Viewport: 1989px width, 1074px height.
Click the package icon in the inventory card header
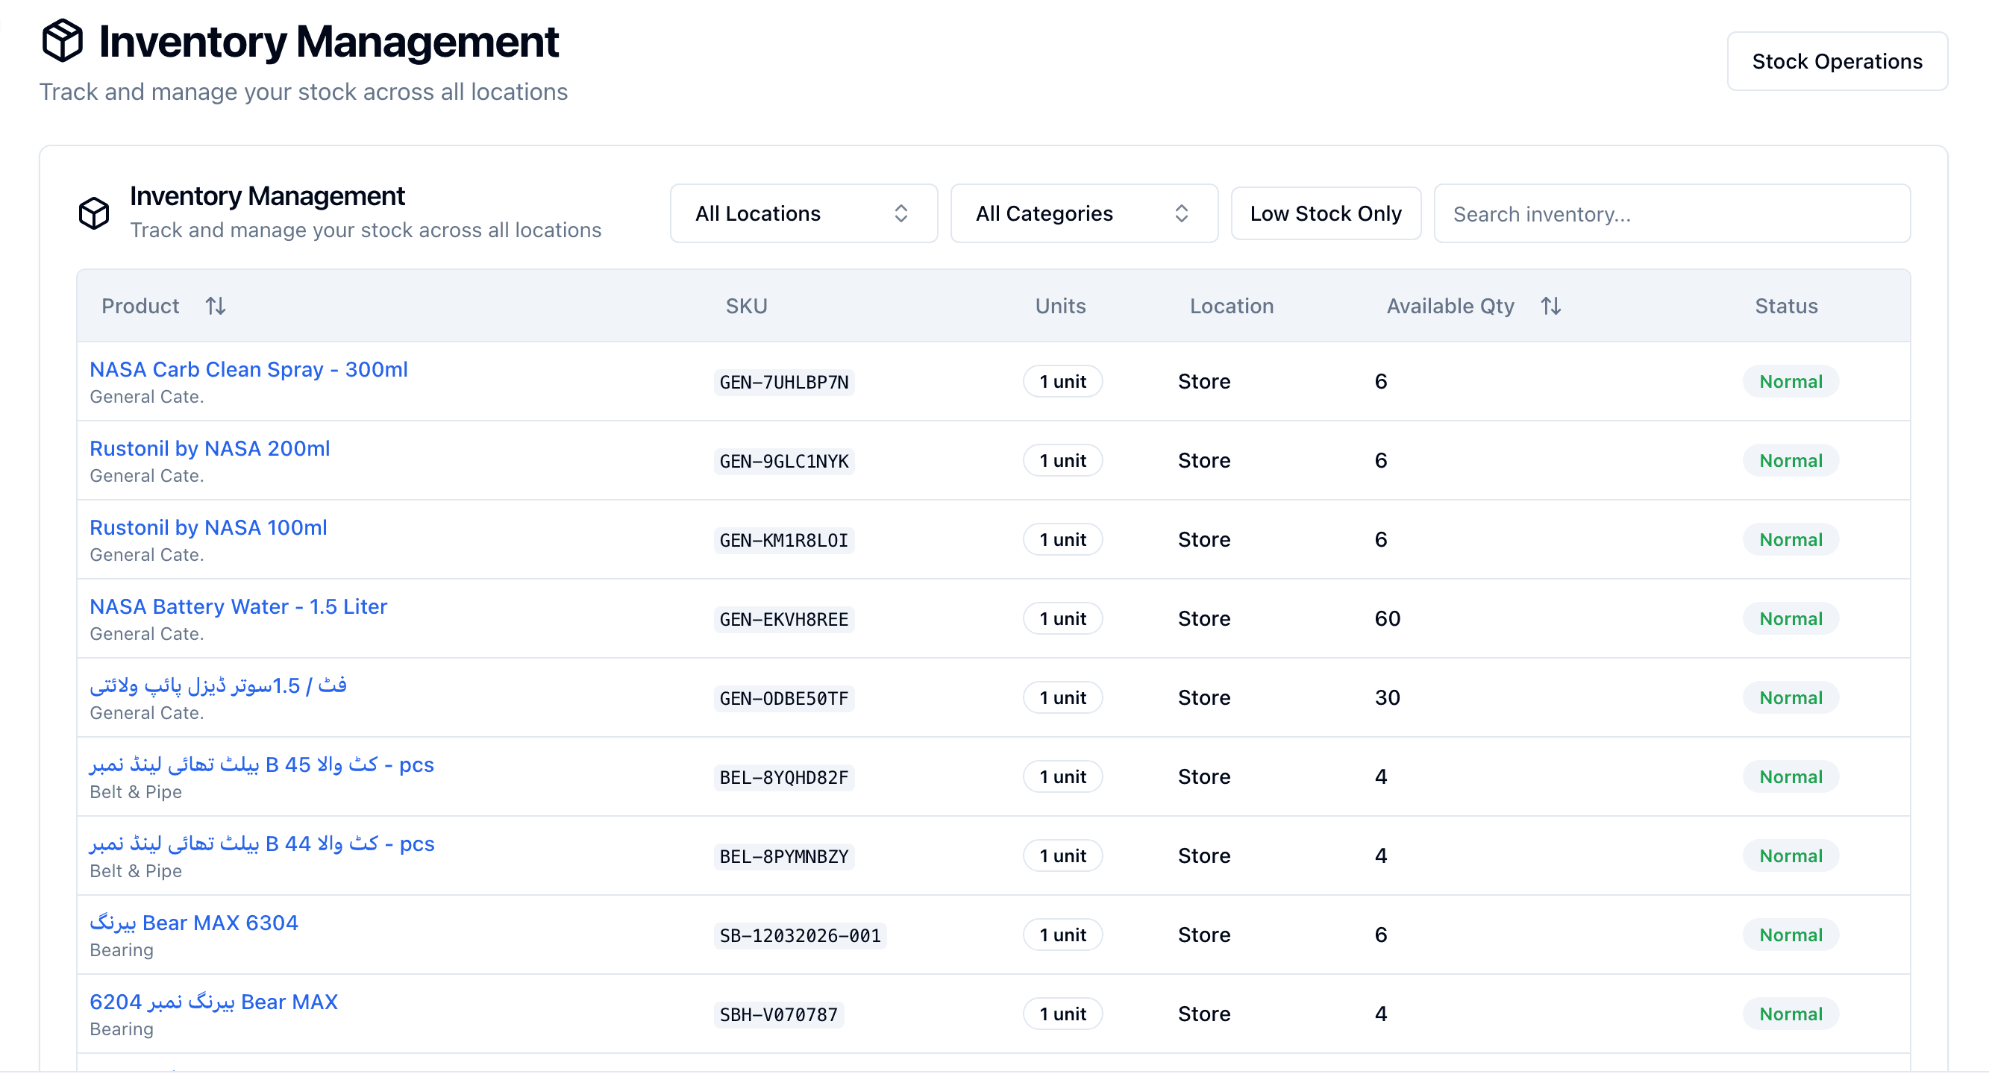click(94, 213)
